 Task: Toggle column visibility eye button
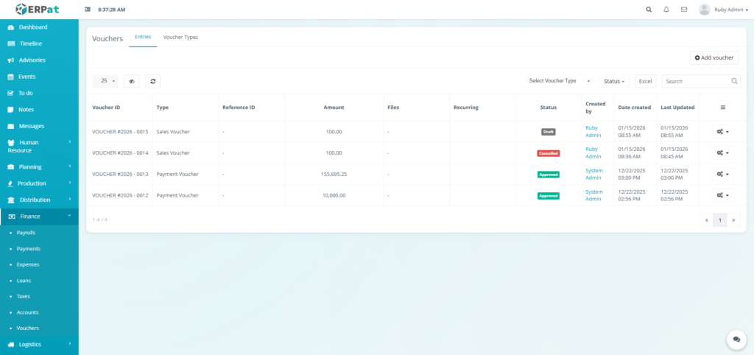pyautogui.click(x=132, y=81)
